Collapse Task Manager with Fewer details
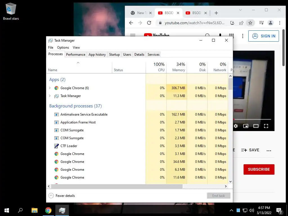 pyautogui.click(x=62, y=196)
